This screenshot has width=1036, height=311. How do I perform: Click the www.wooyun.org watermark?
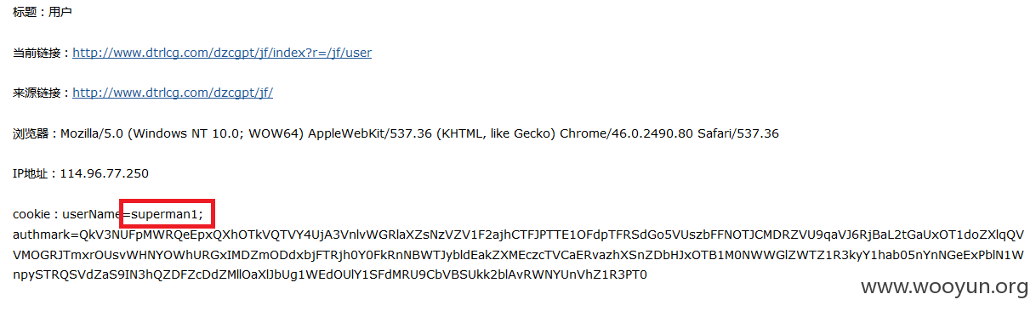[944, 288]
